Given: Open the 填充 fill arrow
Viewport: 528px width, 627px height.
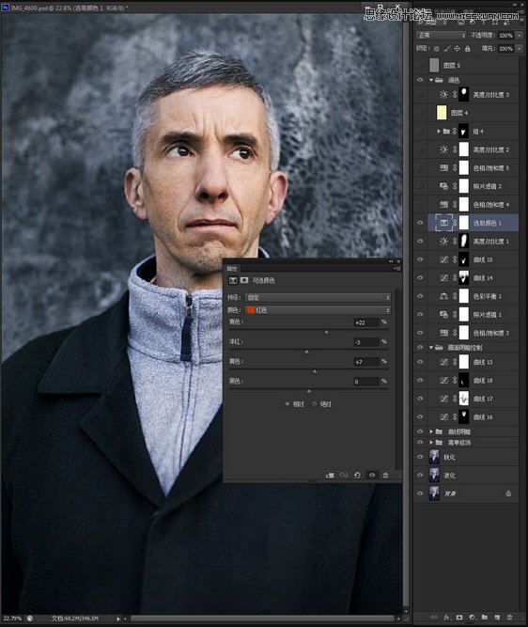Looking at the screenshot, I should point(519,48).
